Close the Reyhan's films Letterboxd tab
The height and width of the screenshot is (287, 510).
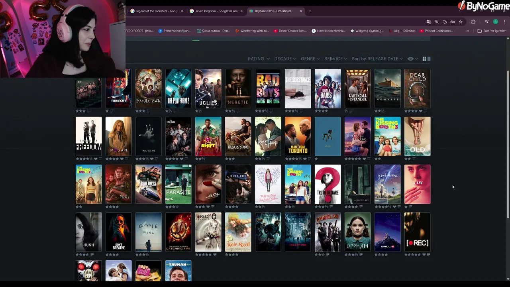click(x=301, y=11)
